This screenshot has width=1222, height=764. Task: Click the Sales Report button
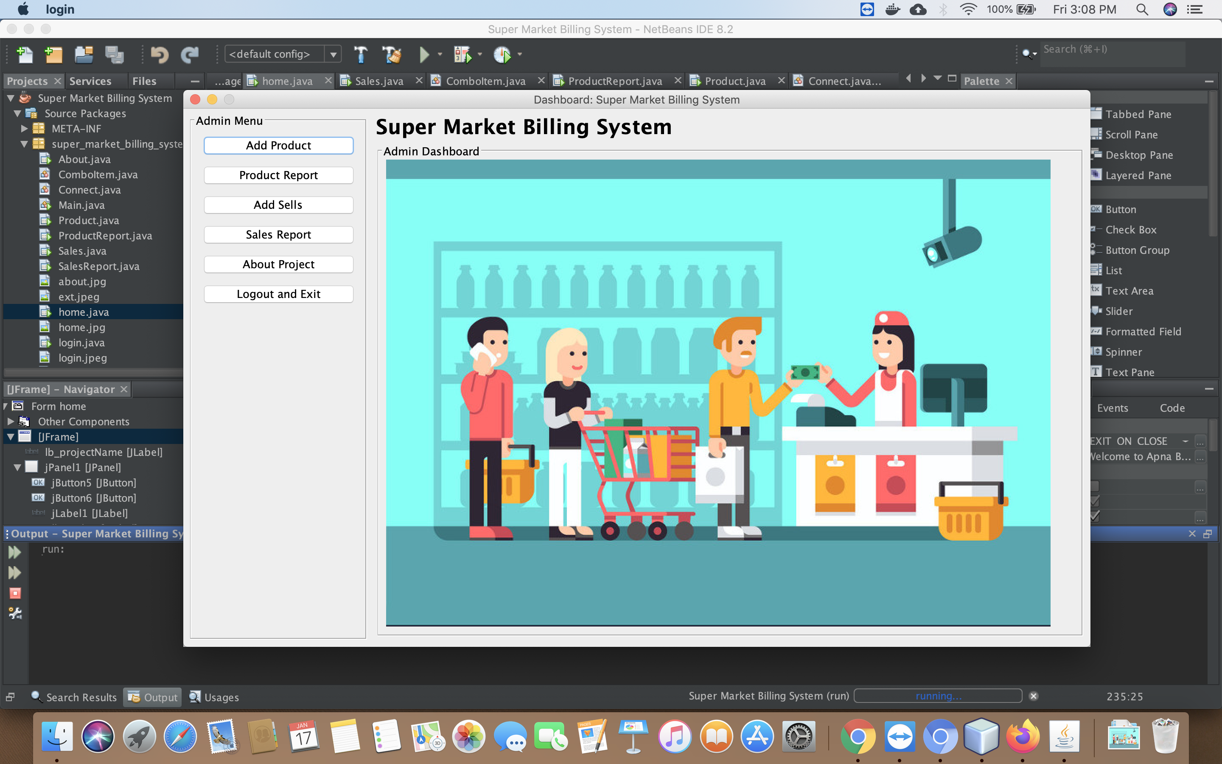pyautogui.click(x=278, y=233)
